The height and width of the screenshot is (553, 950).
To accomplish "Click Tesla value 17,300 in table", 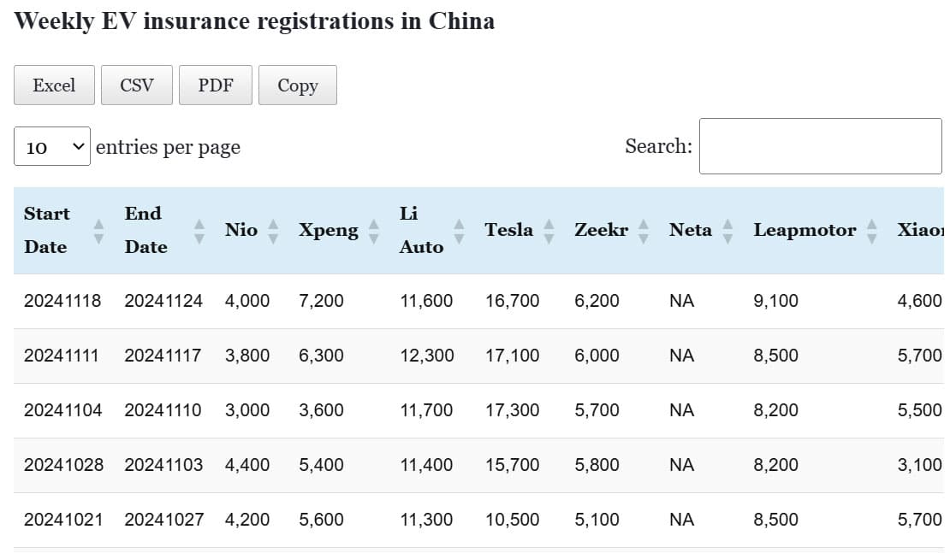I will point(512,410).
